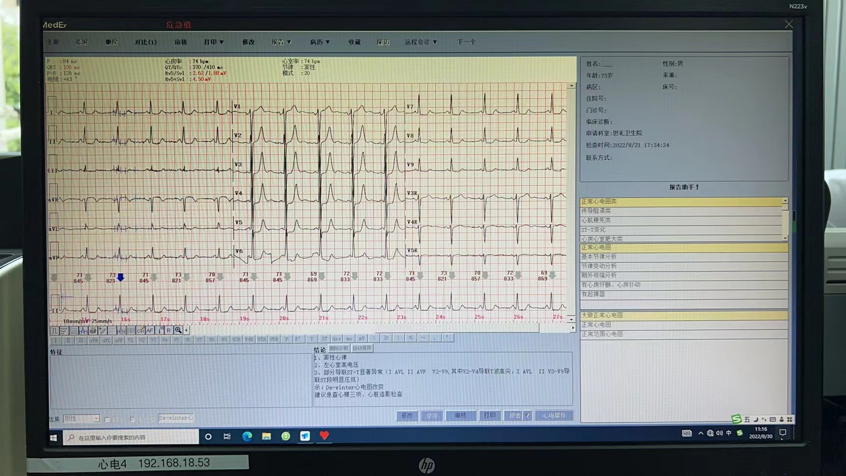This screenshot has width=846, height=476.
Task: Click 对比(1) in the top menu
Action: [145, 42]
